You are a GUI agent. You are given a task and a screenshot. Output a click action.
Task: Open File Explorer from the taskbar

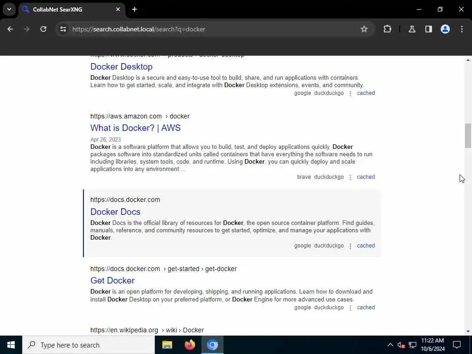tap(167, 345)
